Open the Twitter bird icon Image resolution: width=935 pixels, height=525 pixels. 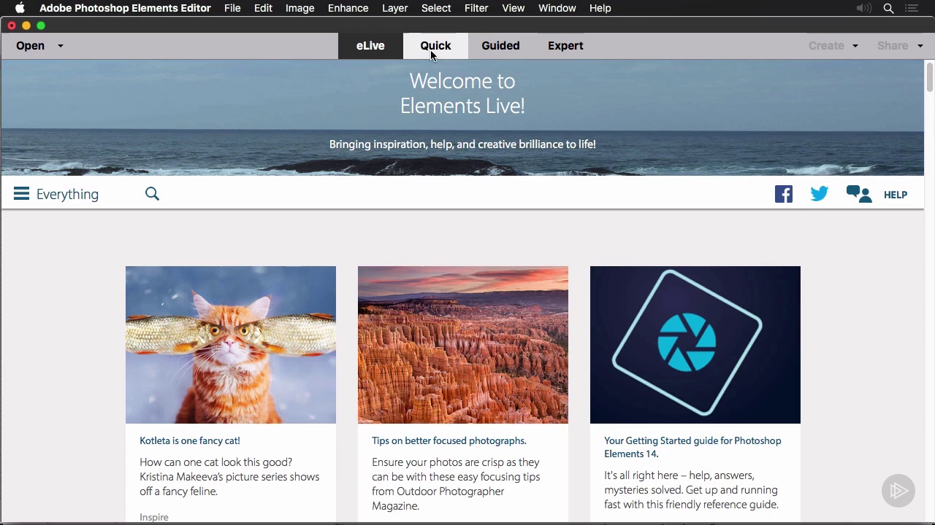(820, 194)
